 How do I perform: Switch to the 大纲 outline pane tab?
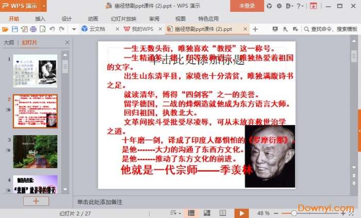(9, 43)
